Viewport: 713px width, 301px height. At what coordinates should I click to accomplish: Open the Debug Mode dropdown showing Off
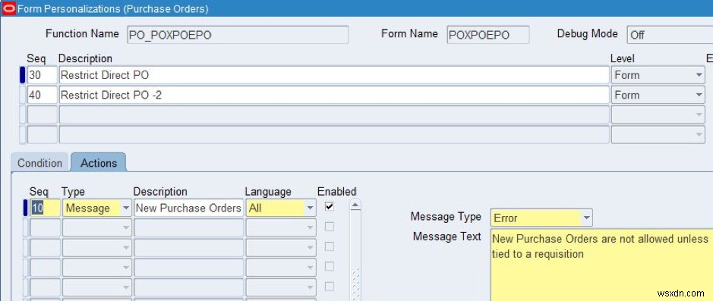[x=670, y=35]
